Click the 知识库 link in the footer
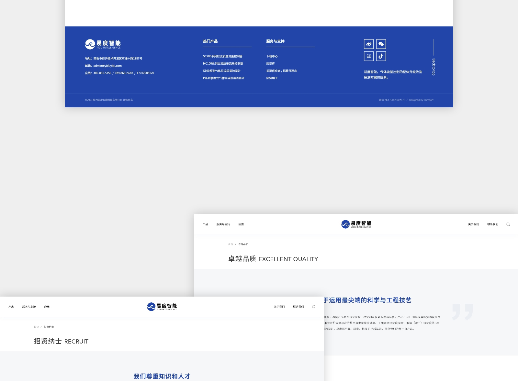 coord(270,64)
